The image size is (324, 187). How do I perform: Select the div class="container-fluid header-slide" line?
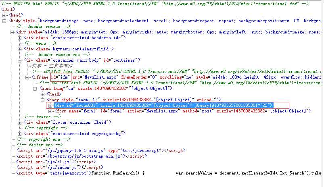75,37
